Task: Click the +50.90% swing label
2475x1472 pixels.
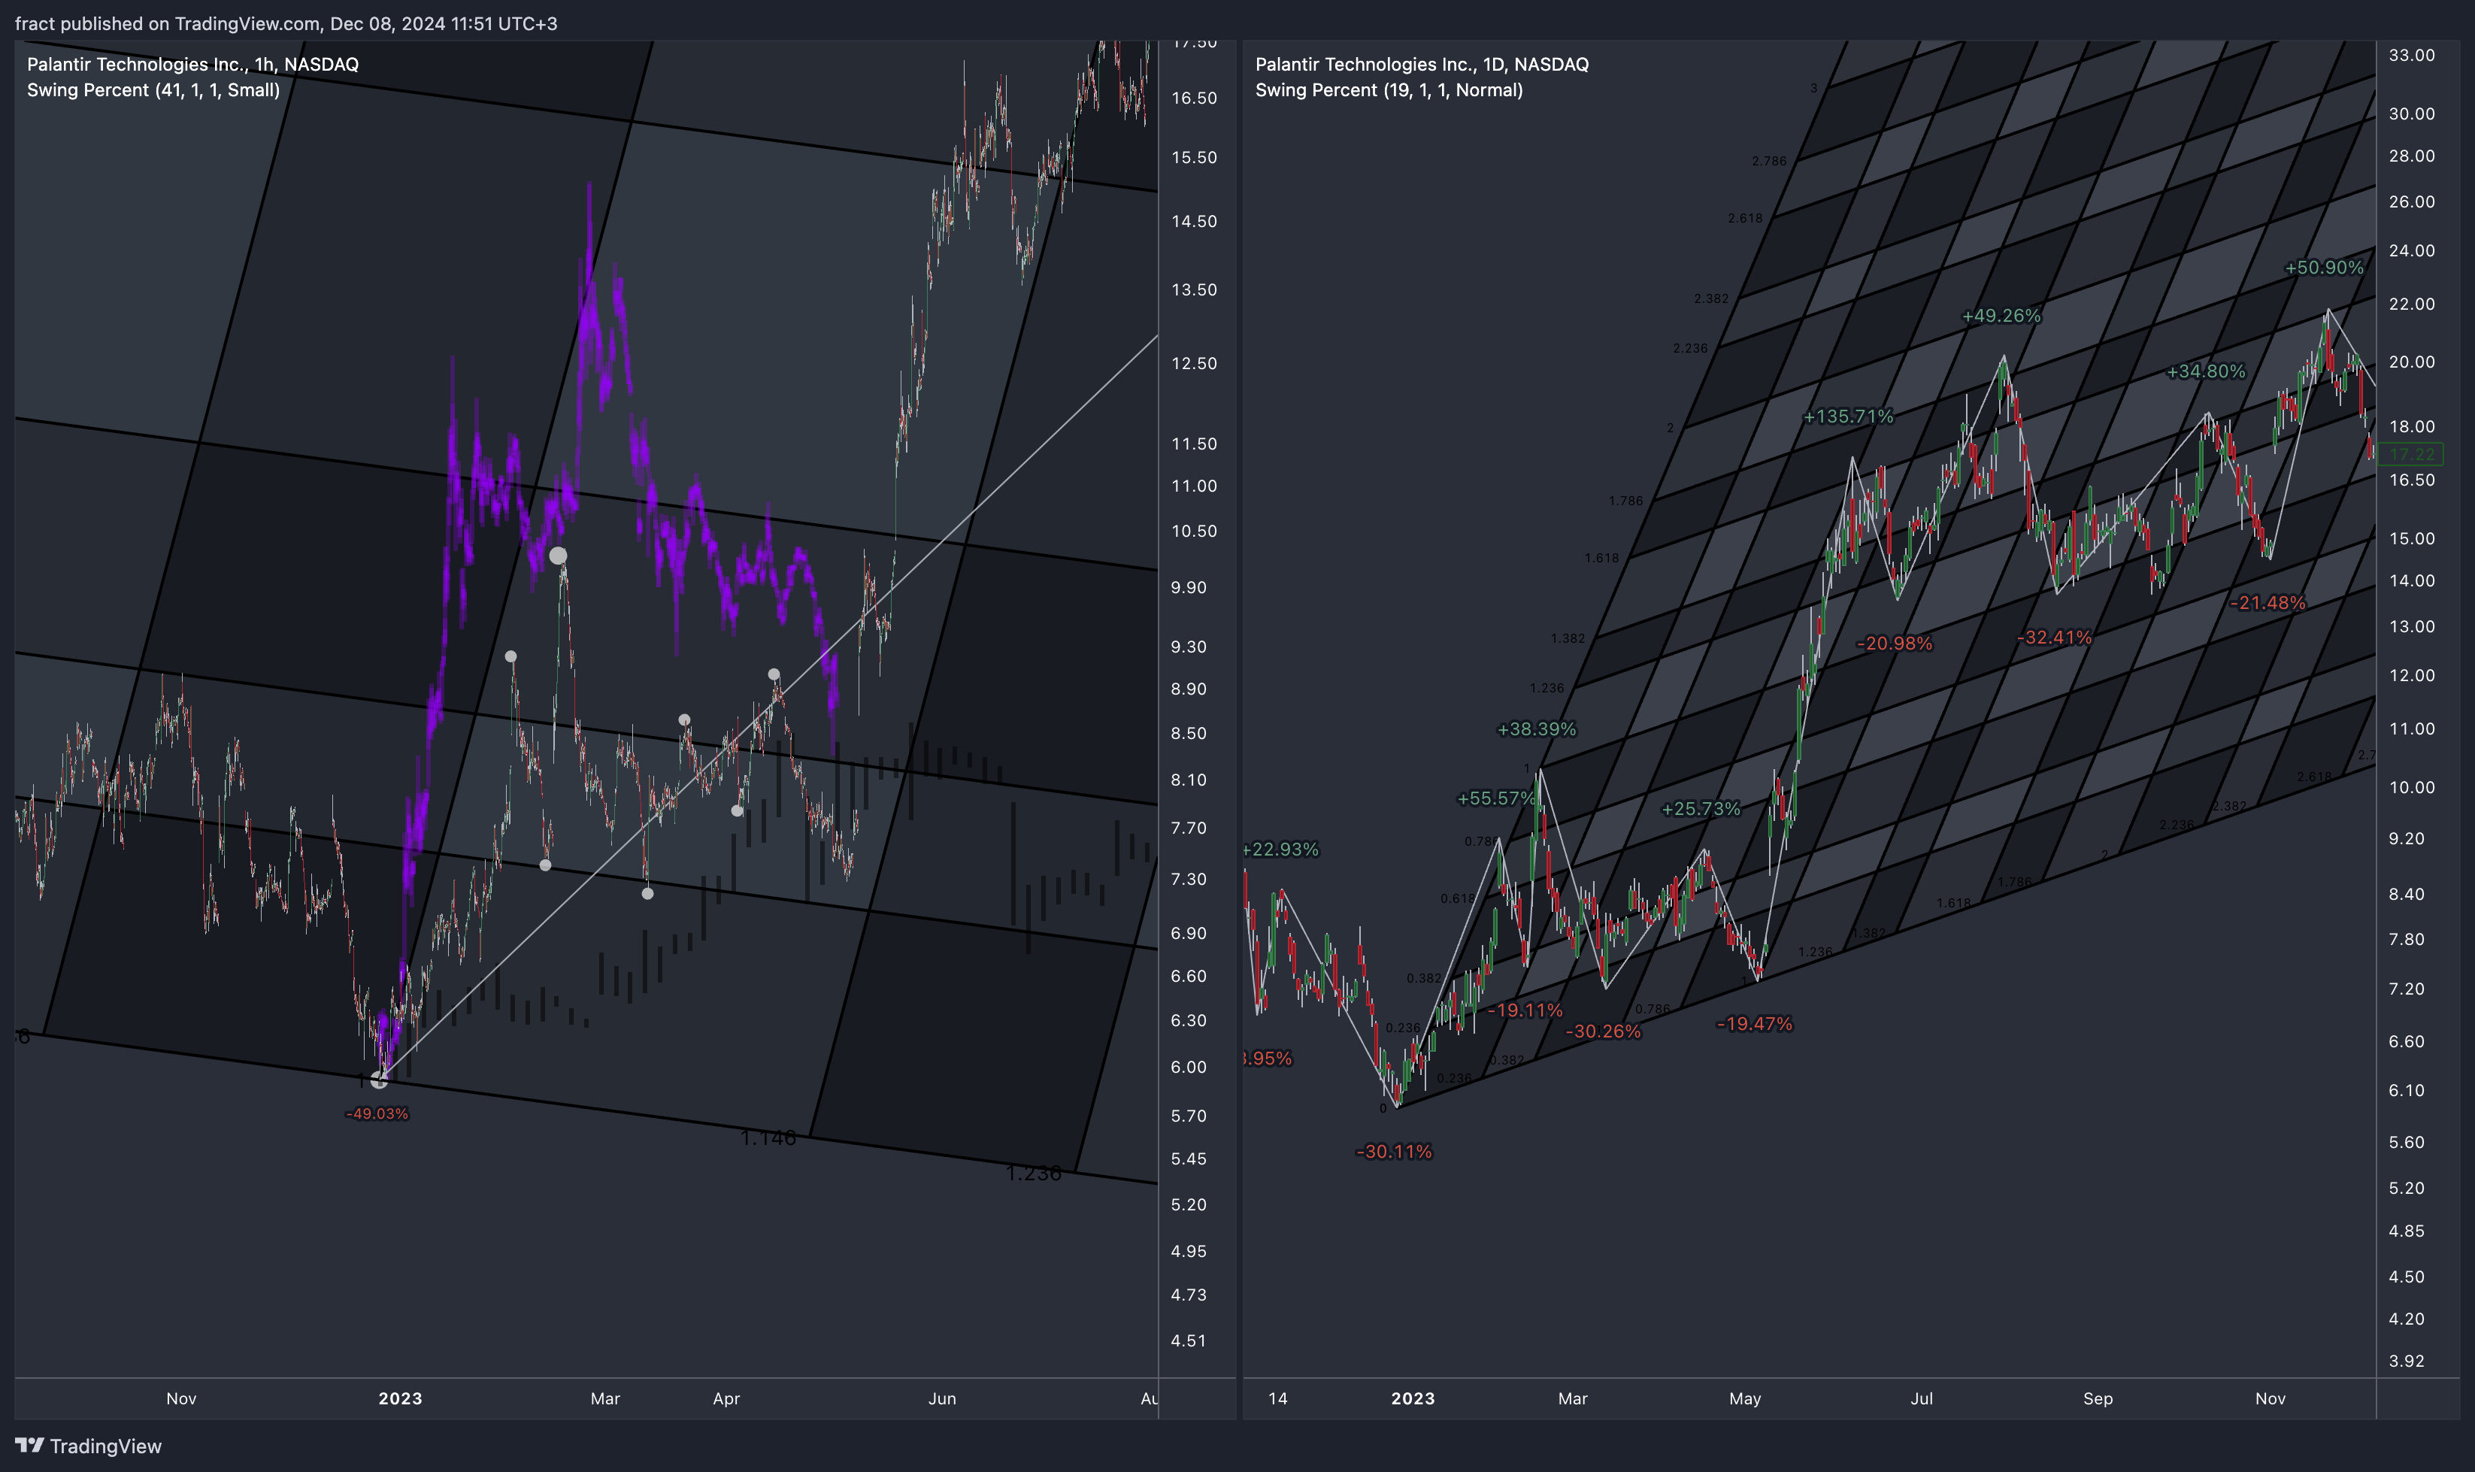Action: pyautogui.click(x=2324, y=268)
